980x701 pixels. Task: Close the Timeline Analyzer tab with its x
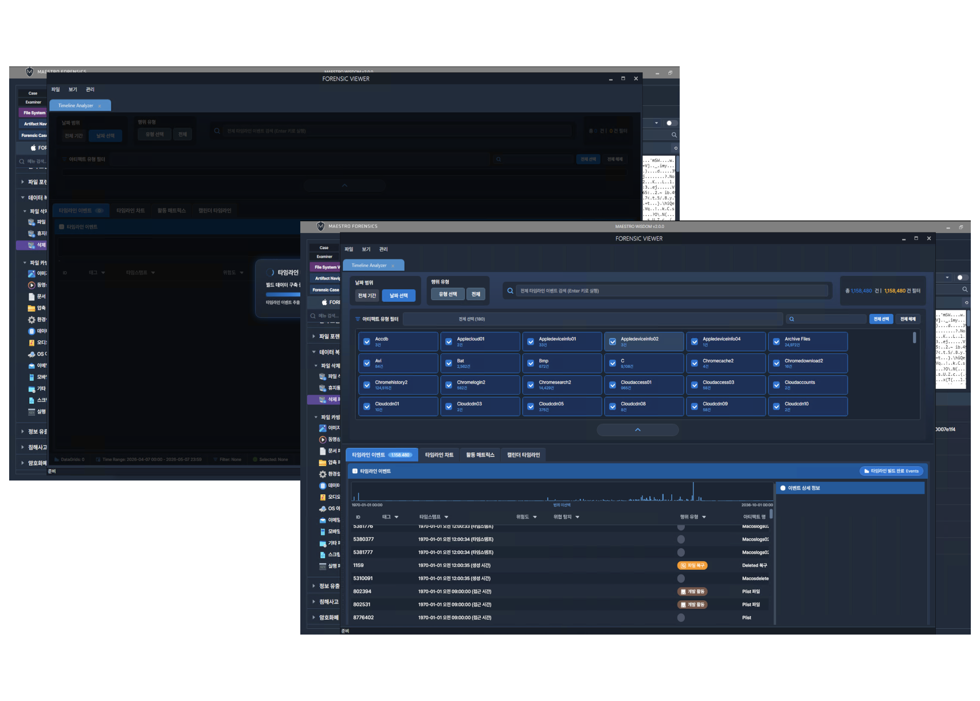point(393,266)
